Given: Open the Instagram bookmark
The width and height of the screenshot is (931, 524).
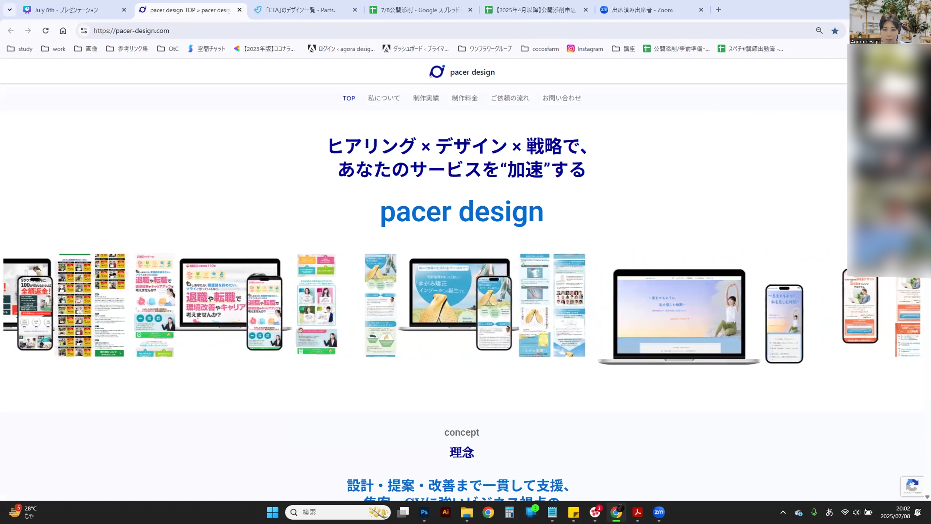Looking at the screenshot, I should point(585,49).
